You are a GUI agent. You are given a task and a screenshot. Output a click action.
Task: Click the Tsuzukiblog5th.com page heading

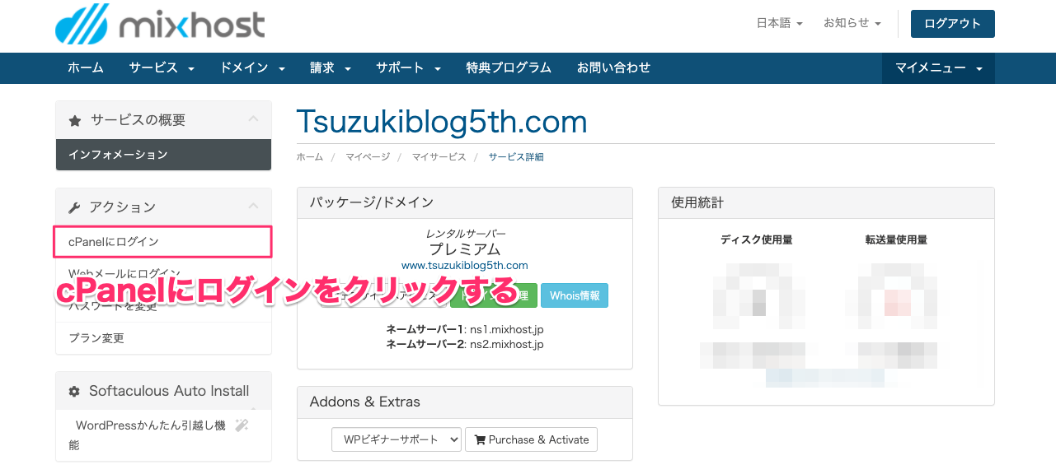point(442,123)
